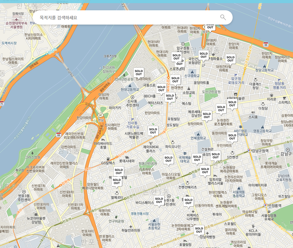293x248 pixels.
Task: Select SOLD OUT marker above 대원칸타빌 아파트
Action: coord(230,59)
